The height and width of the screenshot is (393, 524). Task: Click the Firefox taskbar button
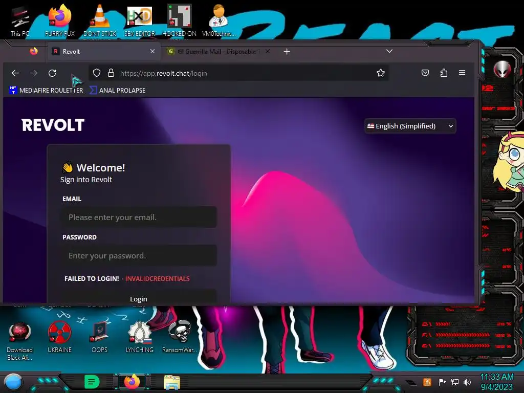pyautogui.click(x=133, y=382)
